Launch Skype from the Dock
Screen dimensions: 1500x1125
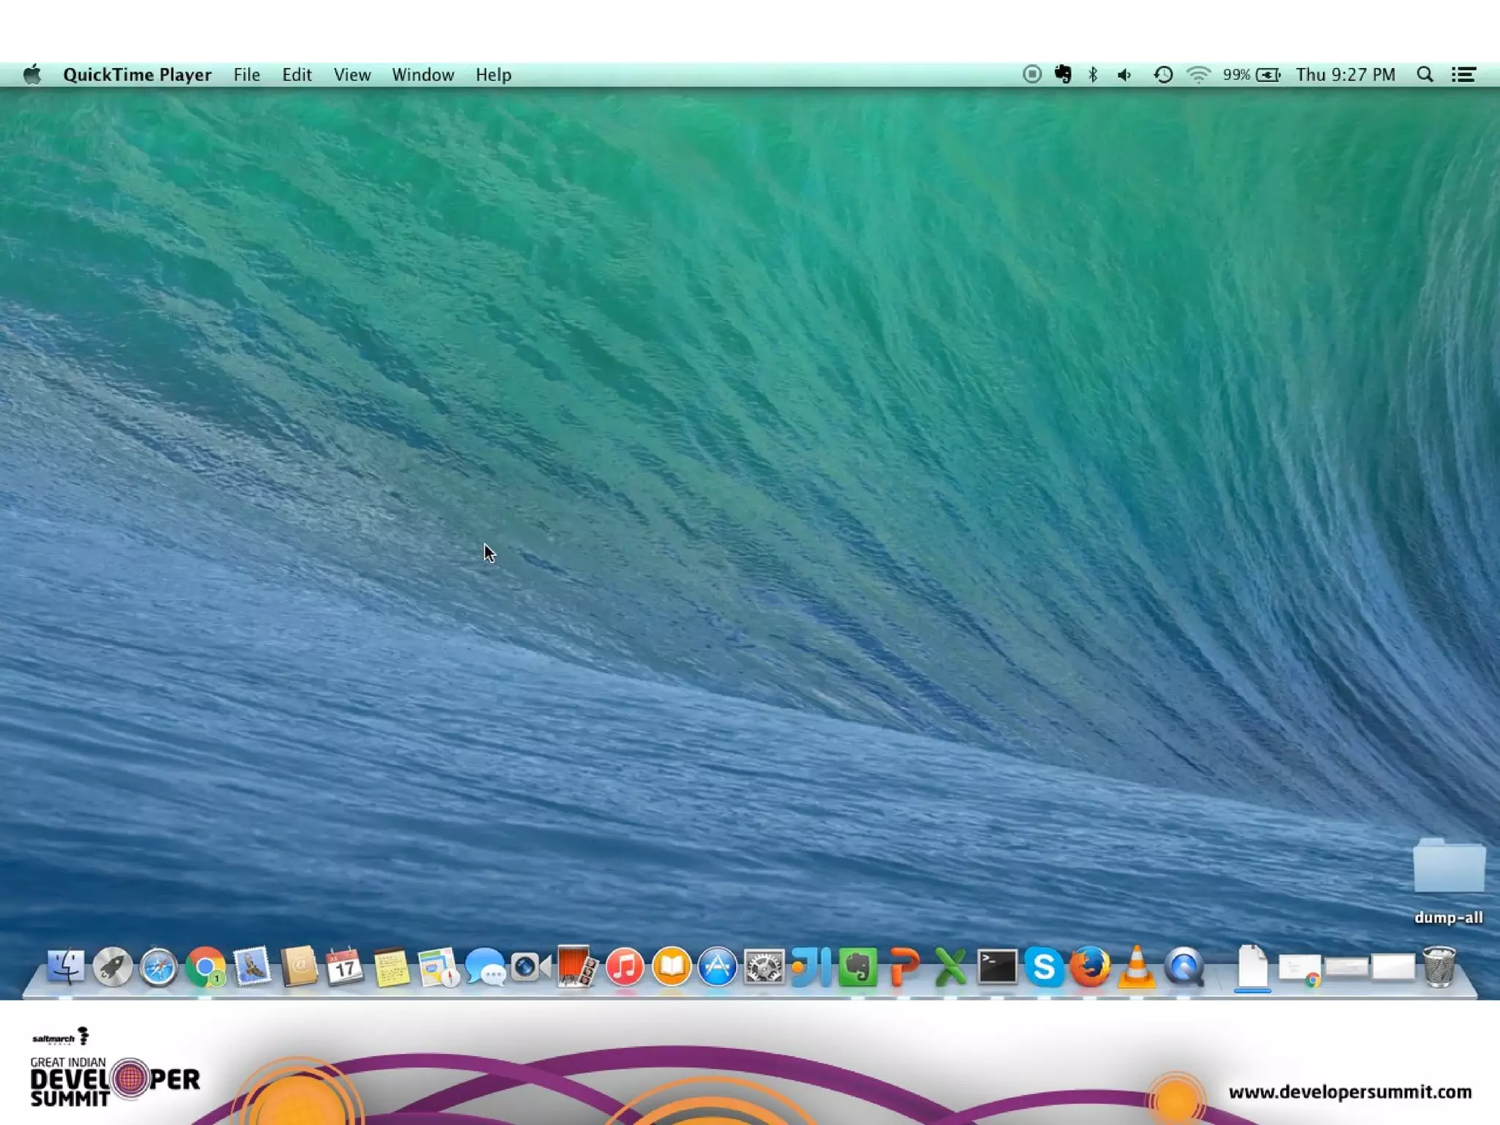point(1044,967)
